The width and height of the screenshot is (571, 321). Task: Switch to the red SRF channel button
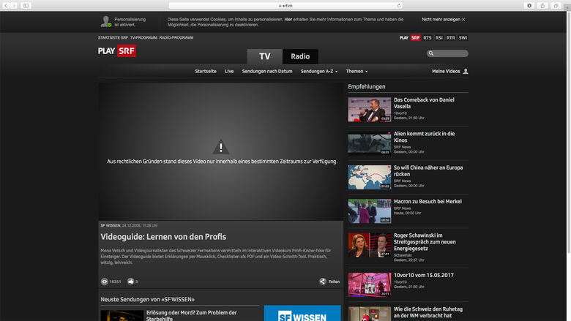coord(415,38)
